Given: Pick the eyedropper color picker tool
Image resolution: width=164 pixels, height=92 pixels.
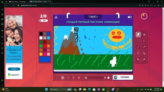Looking at the screenshot, I should [x=144, y=47].
